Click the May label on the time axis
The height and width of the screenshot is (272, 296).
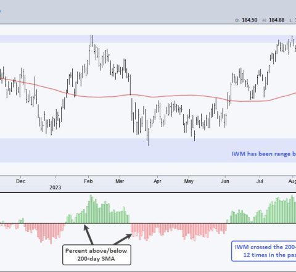[189, 181]
